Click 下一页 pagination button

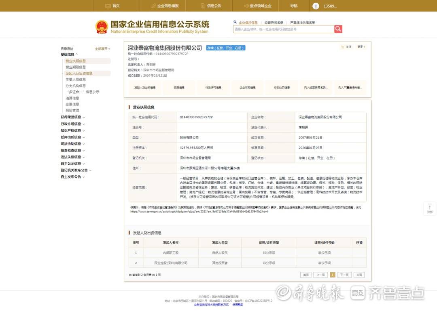click(344, 275)
